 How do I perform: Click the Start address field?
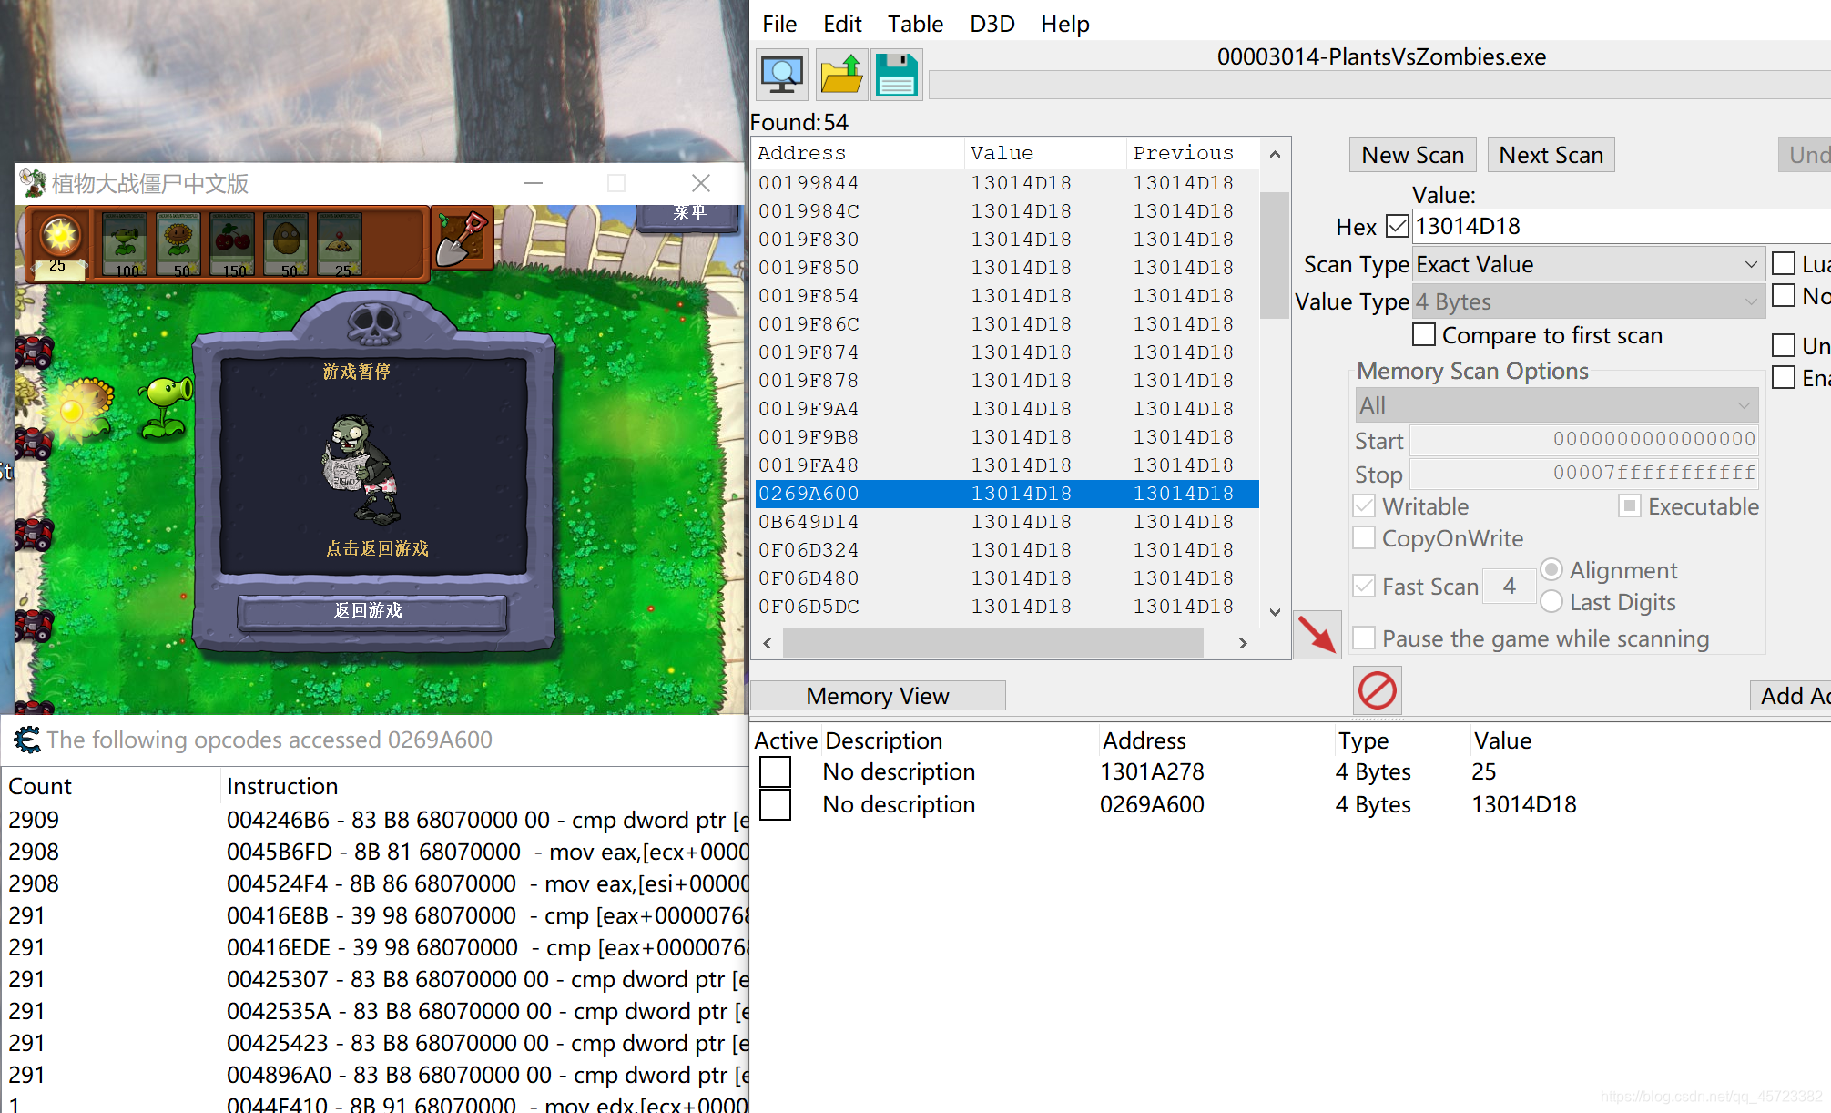point(1583,440)
